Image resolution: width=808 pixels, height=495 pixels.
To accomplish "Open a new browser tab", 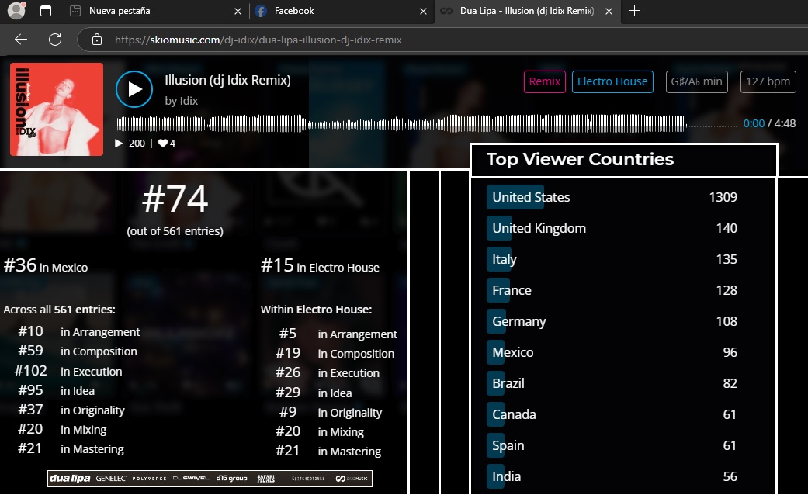I will [x=634, y=11].
